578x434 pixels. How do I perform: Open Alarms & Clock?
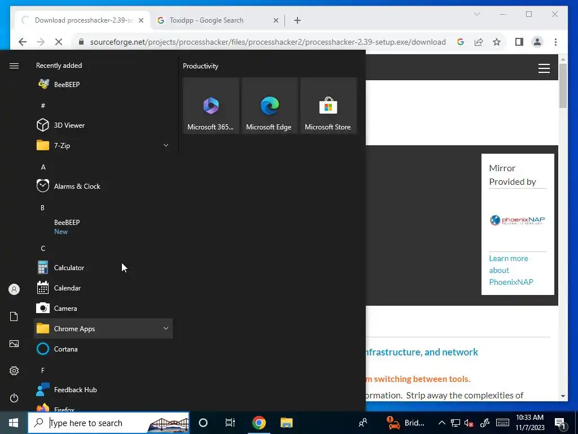pyautogui.click(x=103, y=186)
